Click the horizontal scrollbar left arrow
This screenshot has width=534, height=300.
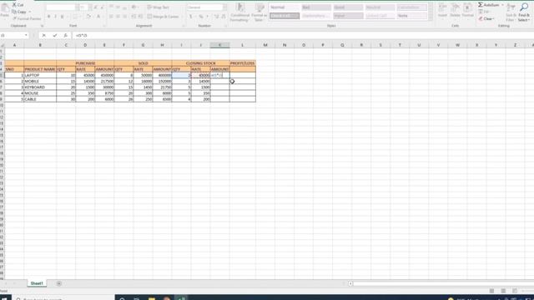[x=350, y=283]
